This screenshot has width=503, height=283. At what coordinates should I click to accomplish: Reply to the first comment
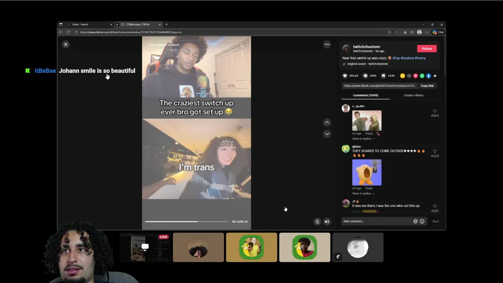(369, 134)
